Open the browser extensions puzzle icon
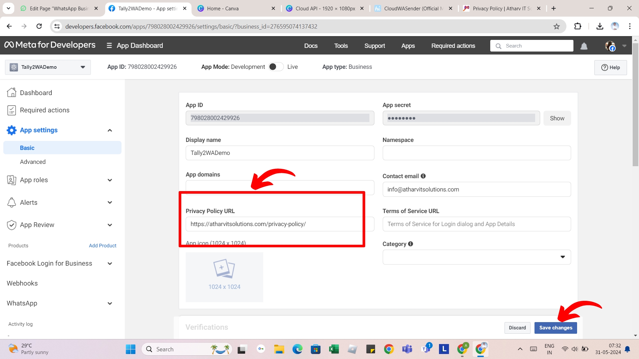The width and height of the screenshot is (639, 359). (578, 26)
